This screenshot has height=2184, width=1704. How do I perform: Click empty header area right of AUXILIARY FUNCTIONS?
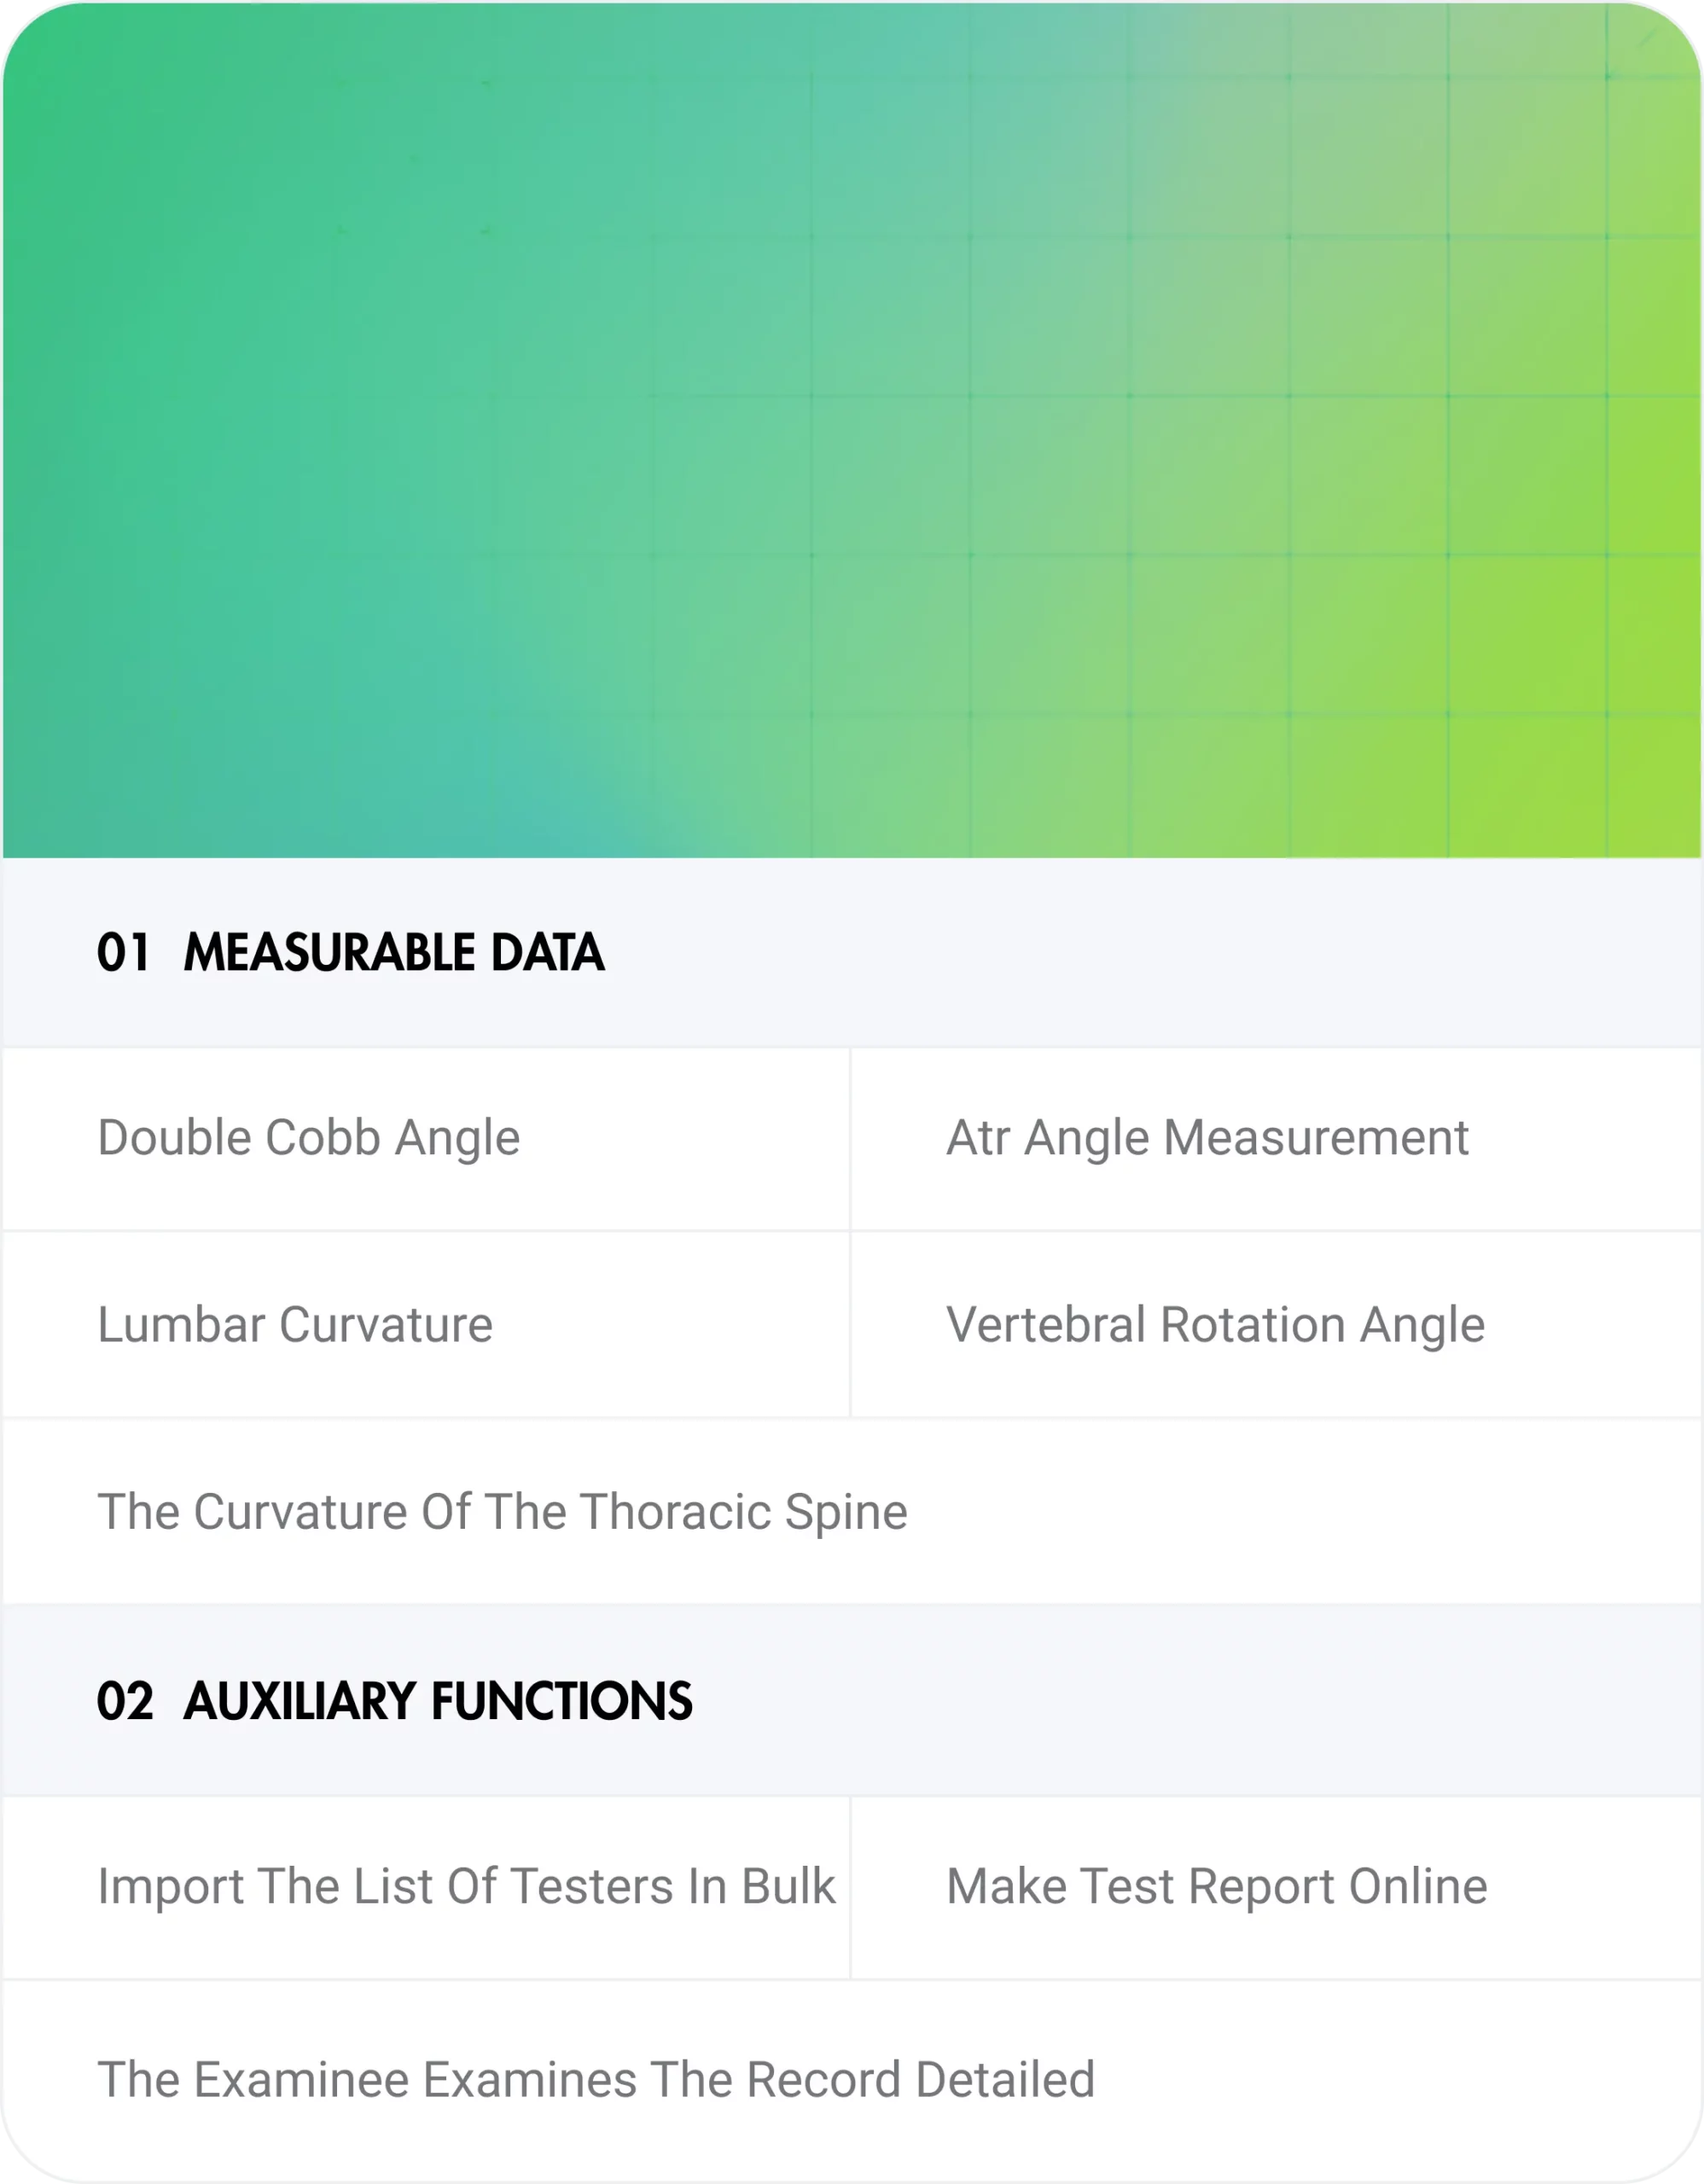[1200, 1701]
